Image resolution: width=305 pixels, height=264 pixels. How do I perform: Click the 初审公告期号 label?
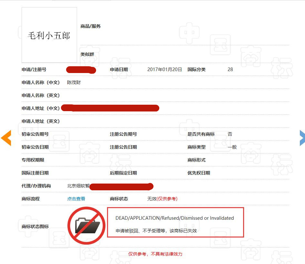click(35, 134)
